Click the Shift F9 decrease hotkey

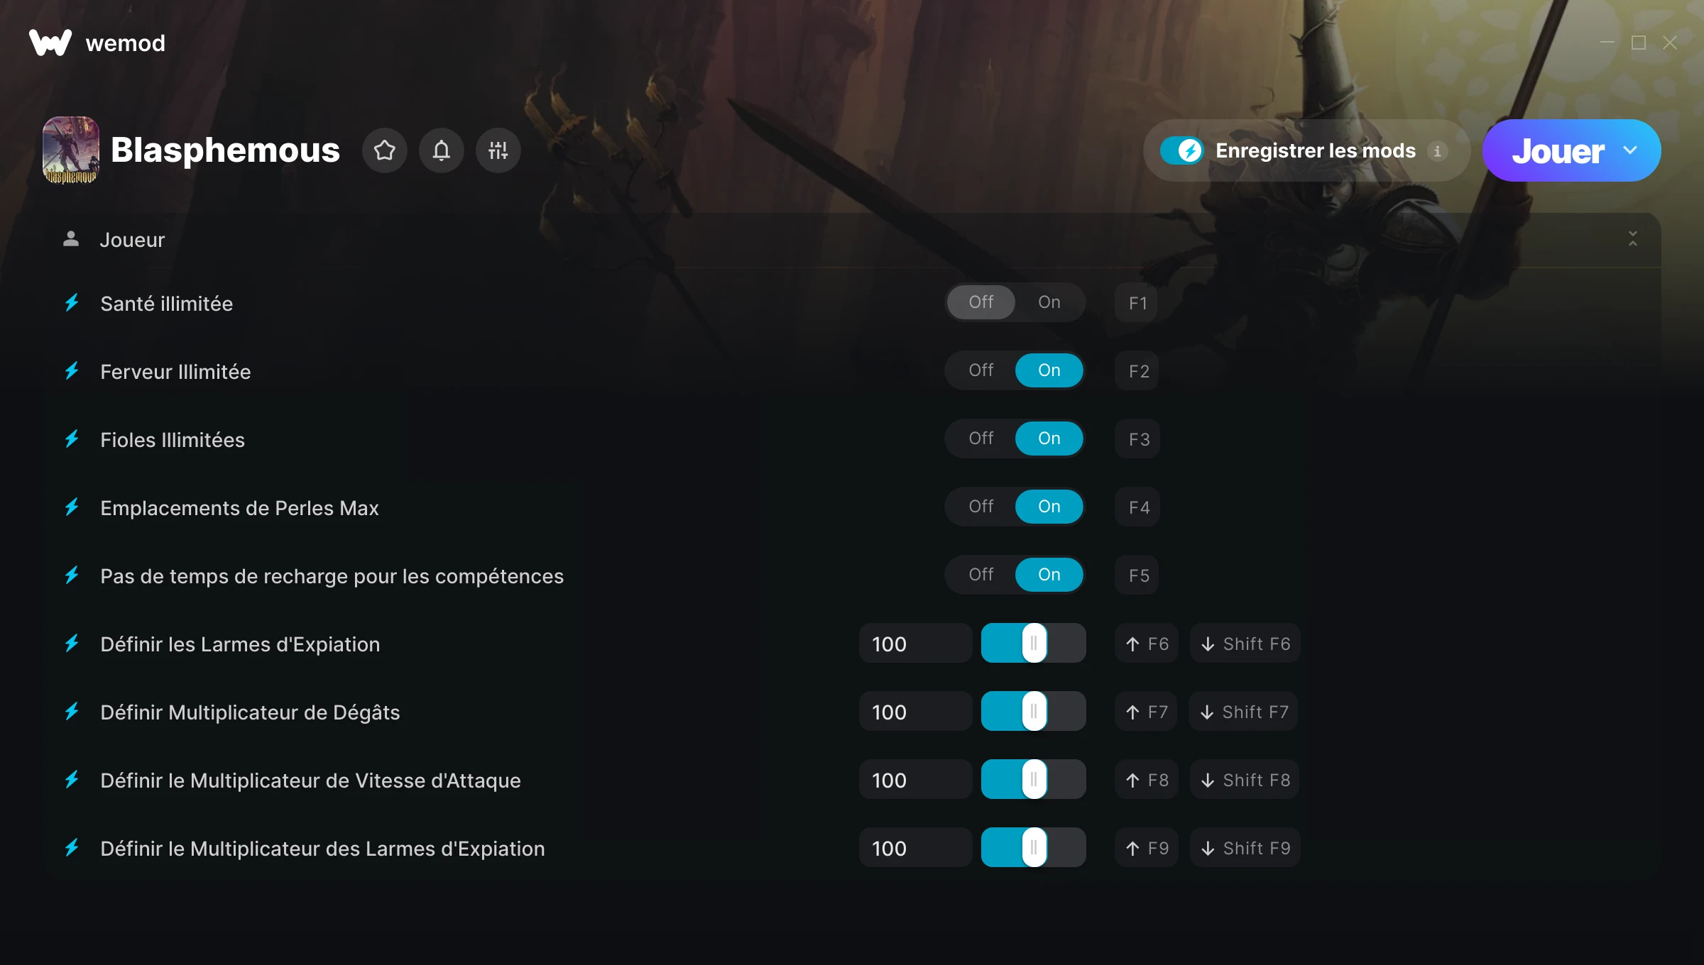1245,848
